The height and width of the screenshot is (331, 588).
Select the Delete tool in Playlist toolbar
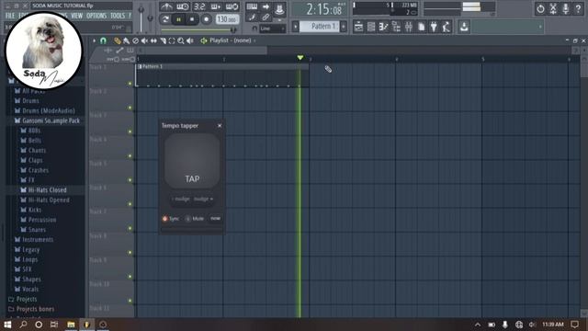click(x=135, y=40)
